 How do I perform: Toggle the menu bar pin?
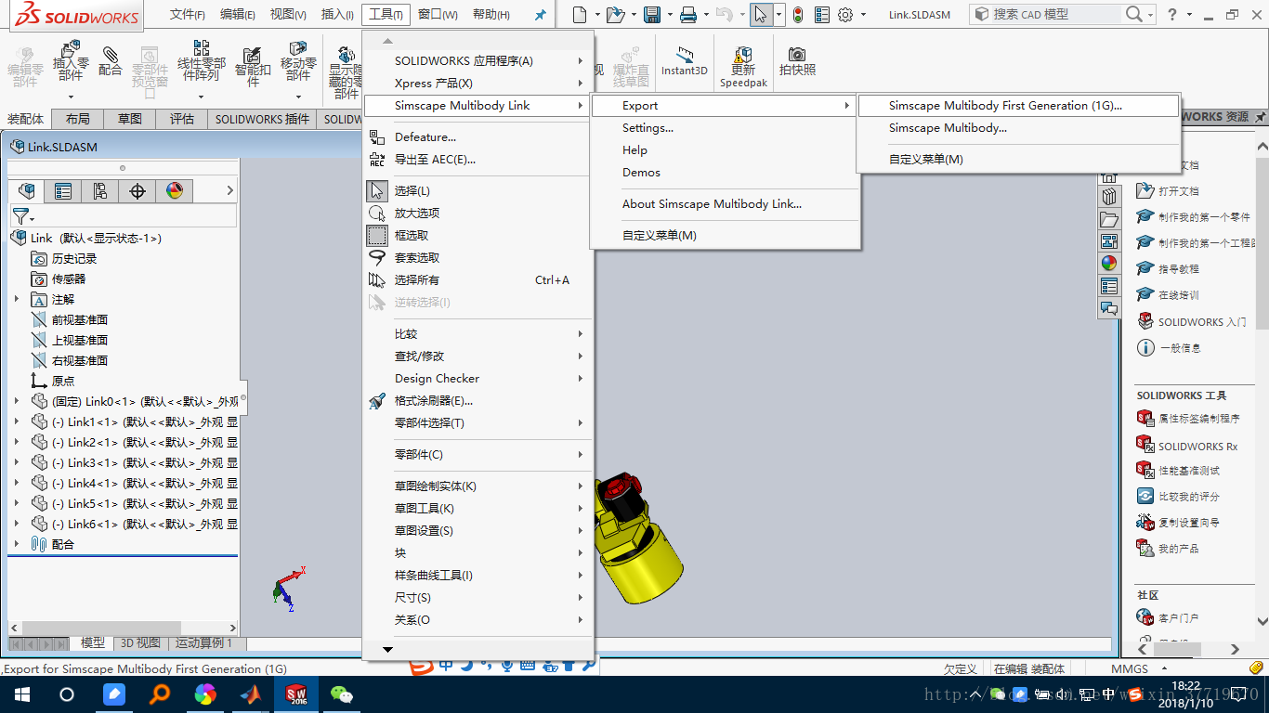point(540,15)
